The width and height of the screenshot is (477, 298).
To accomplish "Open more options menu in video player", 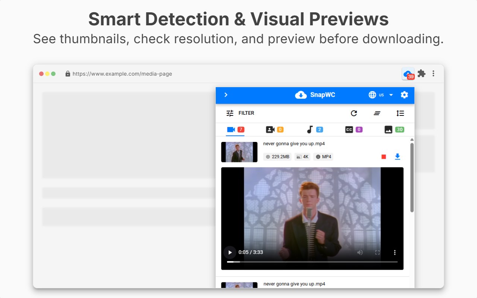I will [395, 253].
